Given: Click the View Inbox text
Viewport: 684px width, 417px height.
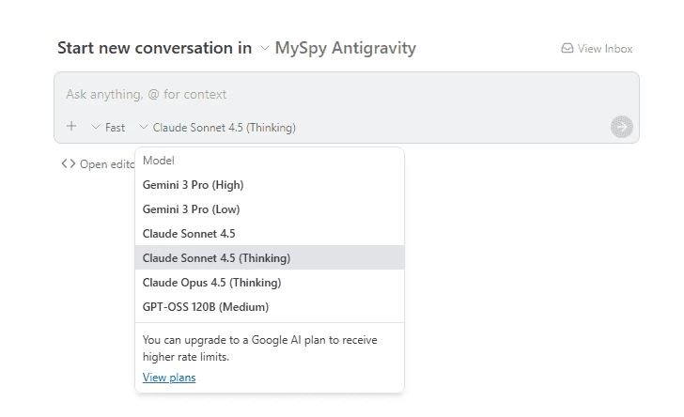Looking at the screenshot, I should [x=605, y=49].
